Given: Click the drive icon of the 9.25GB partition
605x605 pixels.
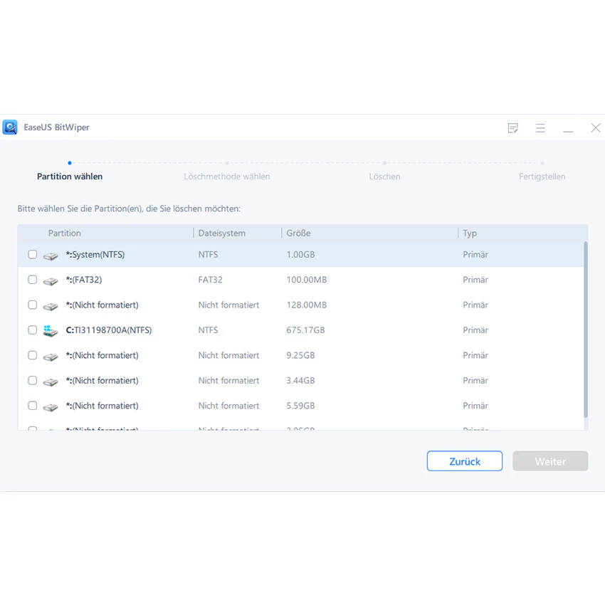Looking at the screenshot, I should (51, 357).
